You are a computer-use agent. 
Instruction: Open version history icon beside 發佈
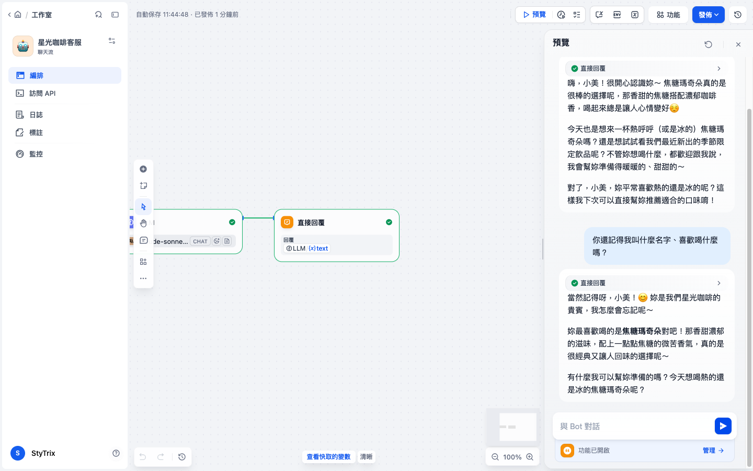tap(738, 15)
